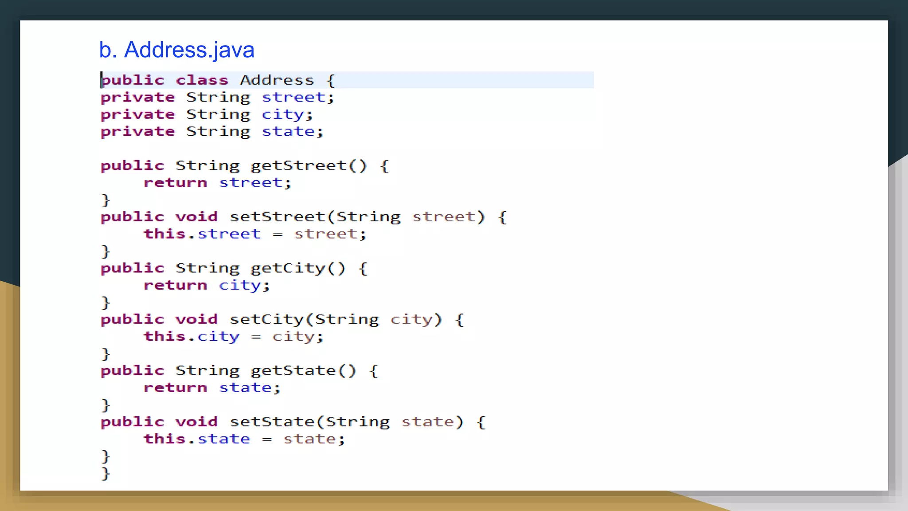Click the line 'private String state;'
This screenshot has width=908, height=511.
[x=212, y=132]
